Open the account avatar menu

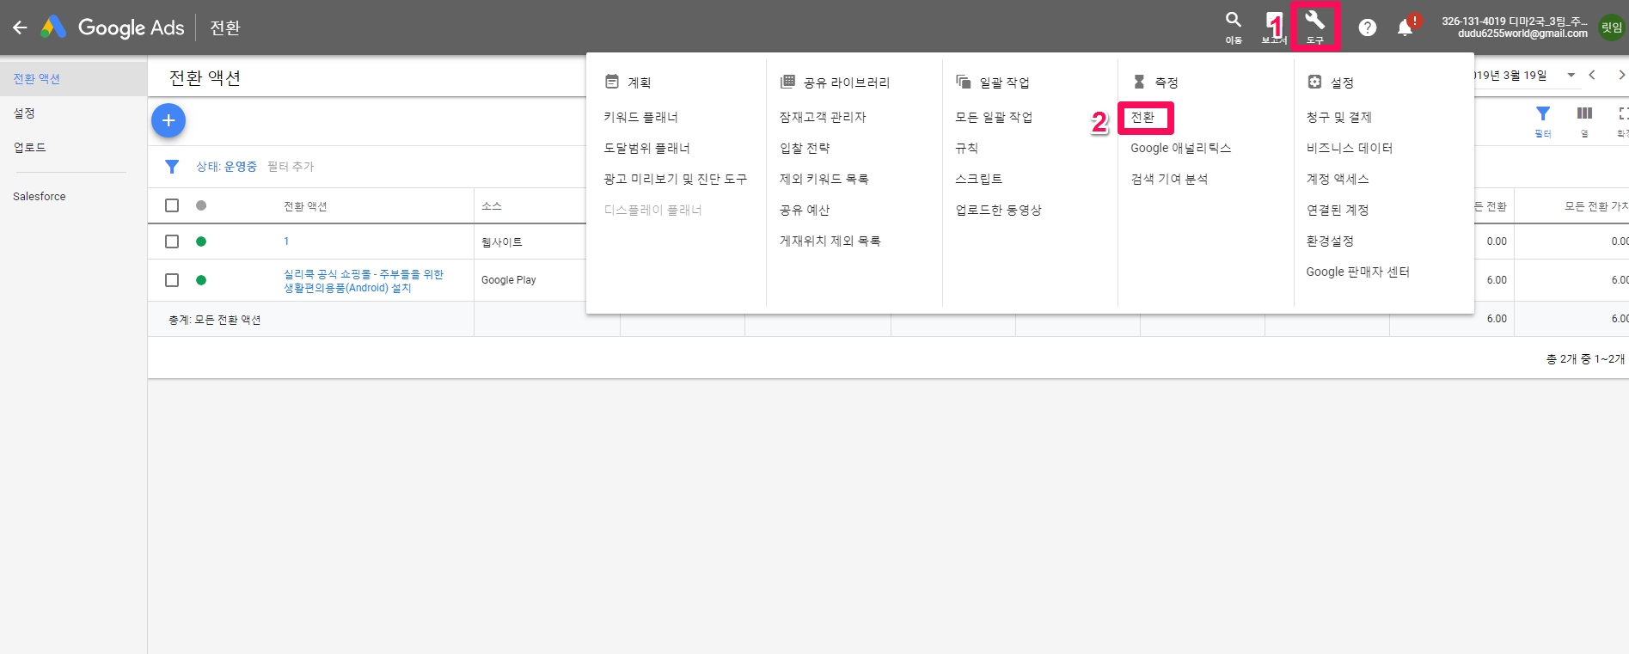coord(1611,28)
